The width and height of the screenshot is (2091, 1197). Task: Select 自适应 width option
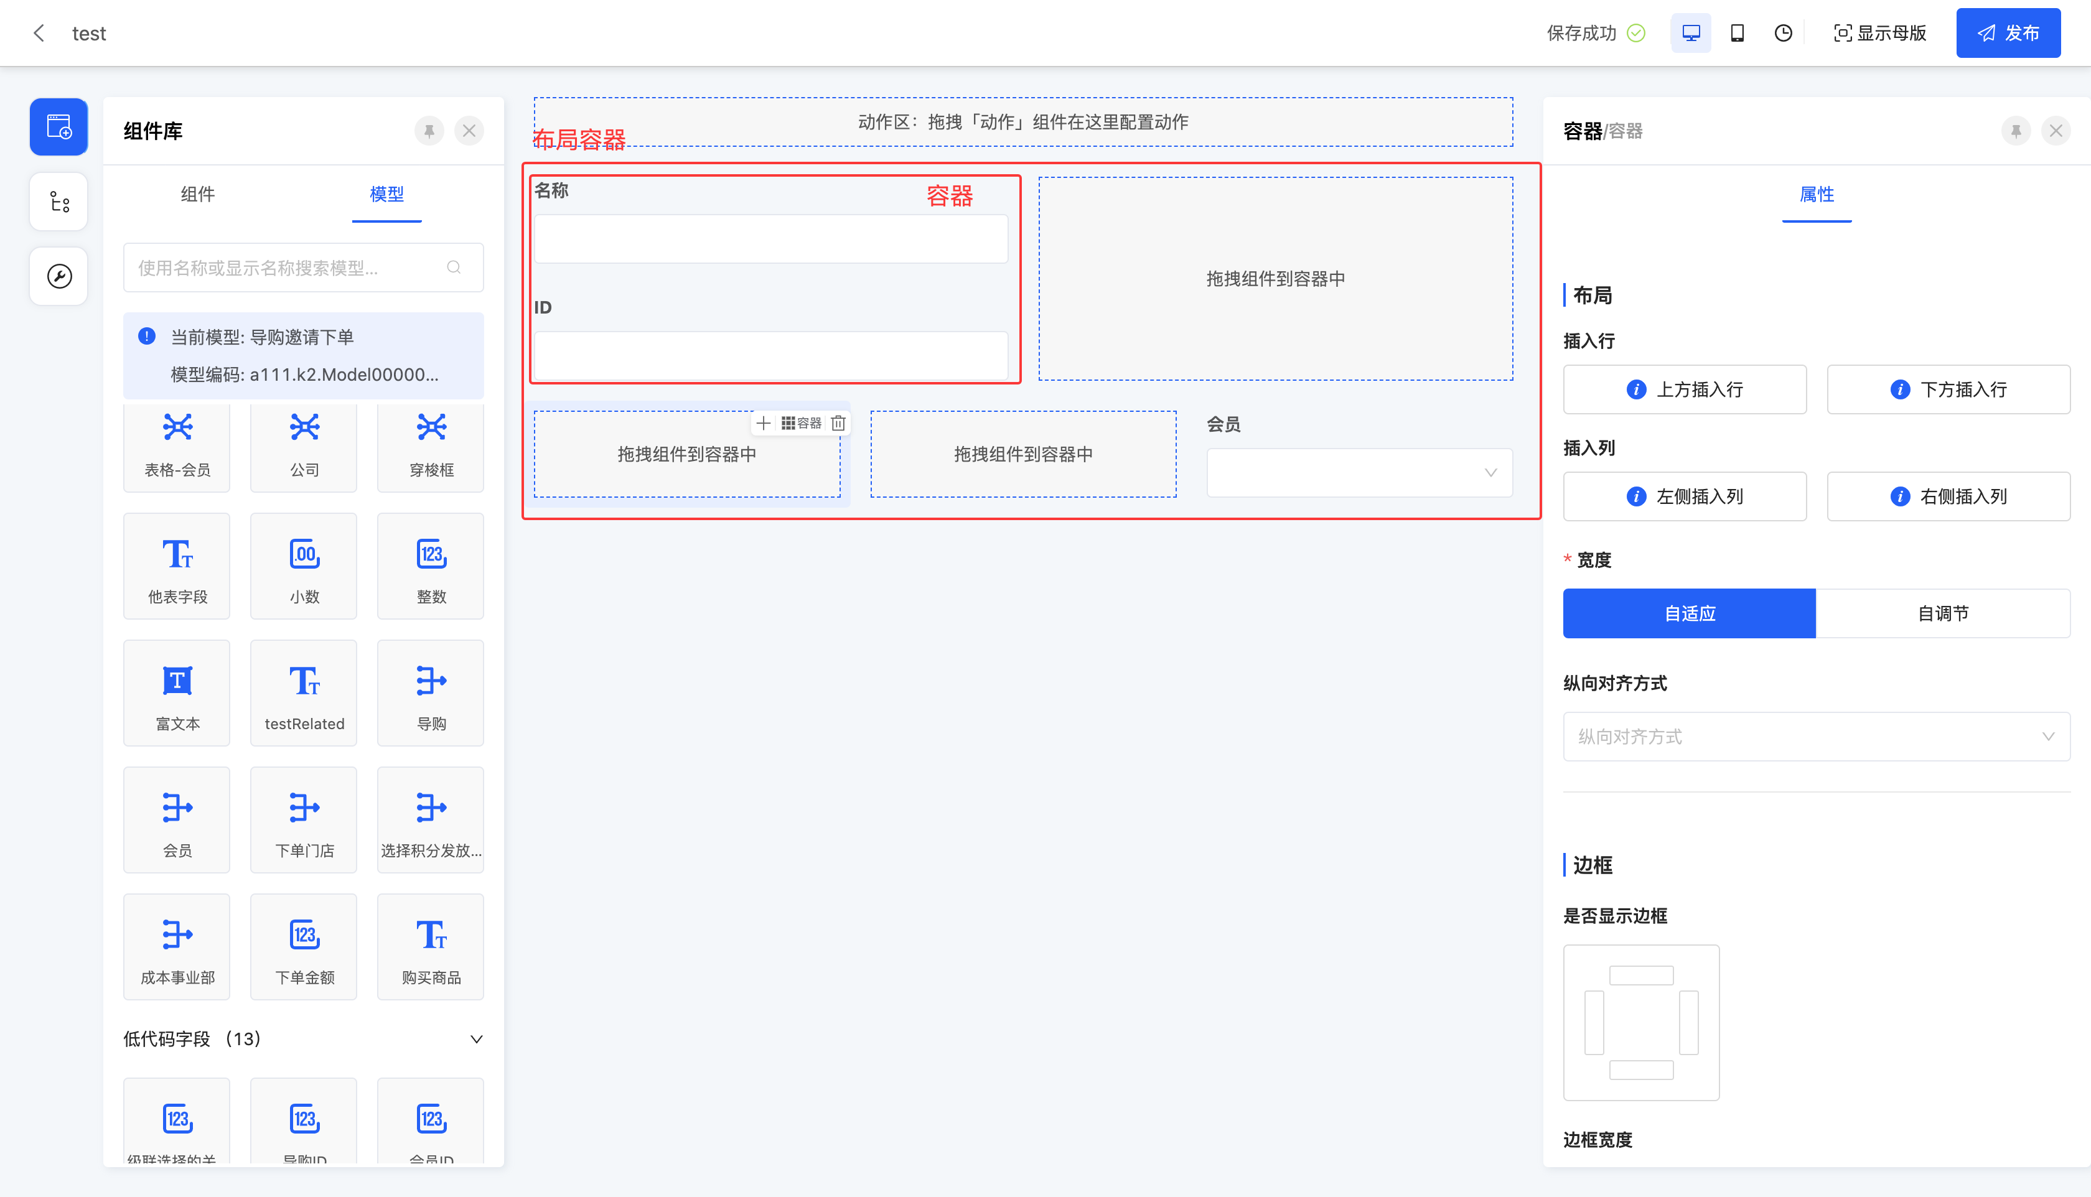[x=1689, y=613]
